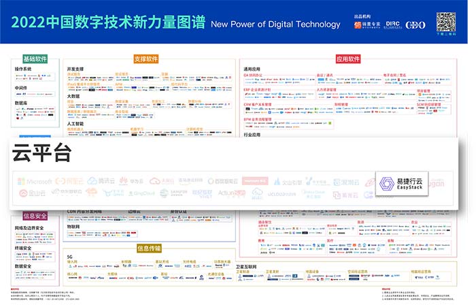Click the 网络及边界安全 heading

pyautogui.click(x=29, y=228)
